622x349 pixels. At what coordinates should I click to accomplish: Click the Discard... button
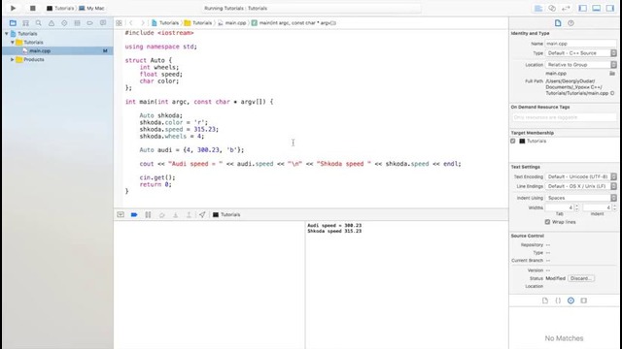581,278
